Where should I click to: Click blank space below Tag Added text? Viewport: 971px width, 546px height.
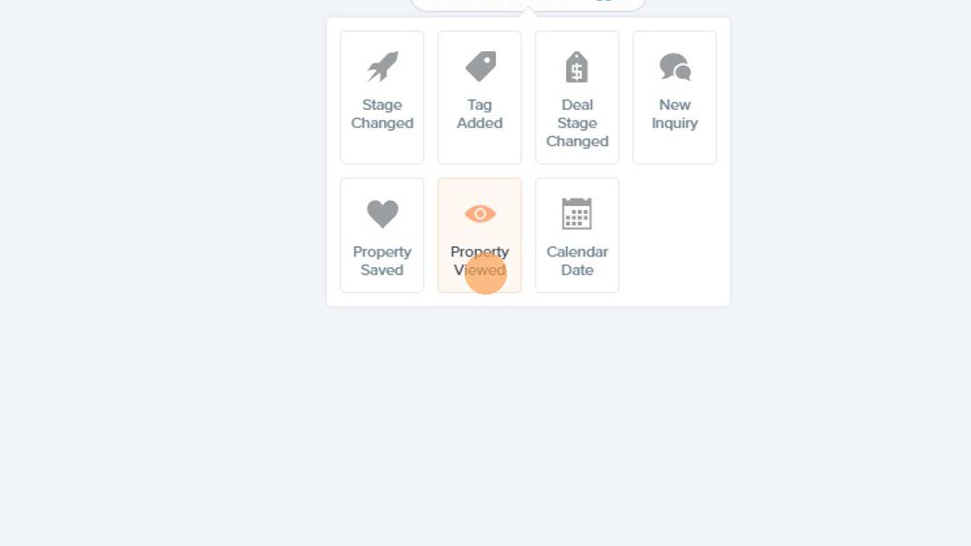[479, 147]
